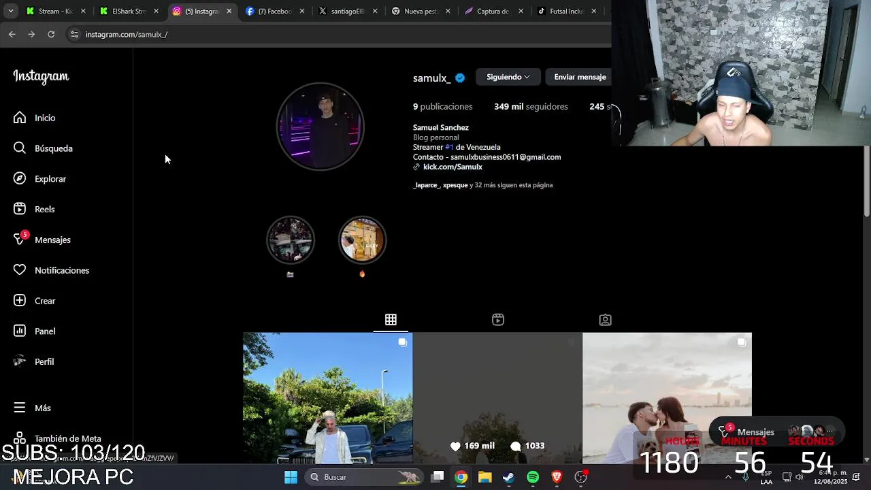
Task: Open 349 mil seguidores list
Action: (x=531, y=107)
